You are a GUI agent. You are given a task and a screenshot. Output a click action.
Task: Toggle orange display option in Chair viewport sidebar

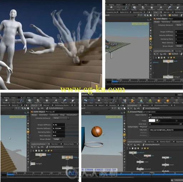[151, 39]
